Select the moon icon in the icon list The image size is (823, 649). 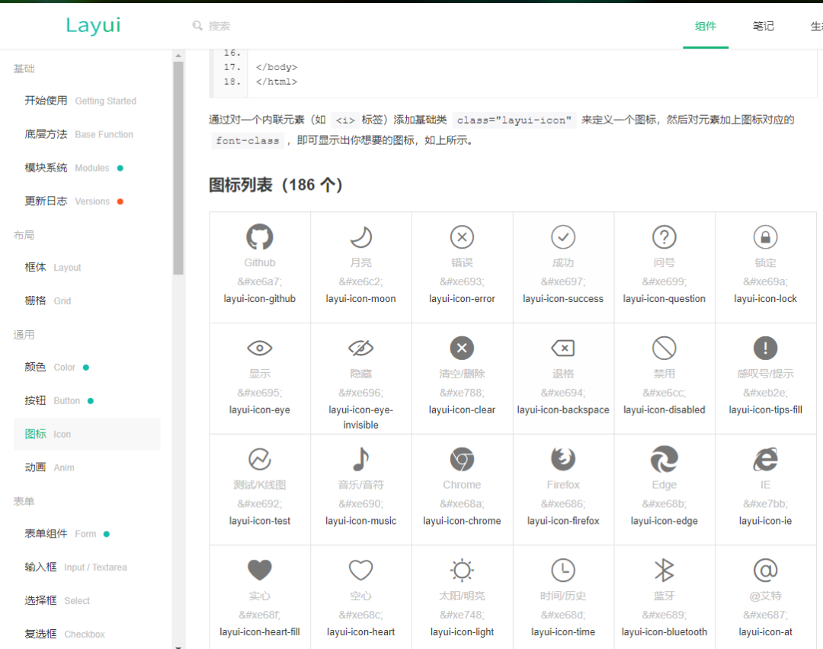360,237
